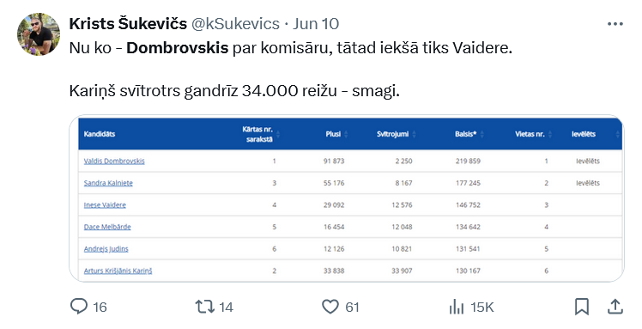642x329 pixels.
Task: Bookmark this tweet
Action: [581, 307]
